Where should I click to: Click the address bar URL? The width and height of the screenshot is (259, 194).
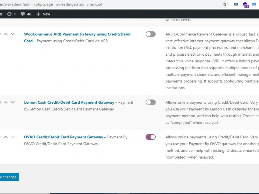(x=51, y=4)
